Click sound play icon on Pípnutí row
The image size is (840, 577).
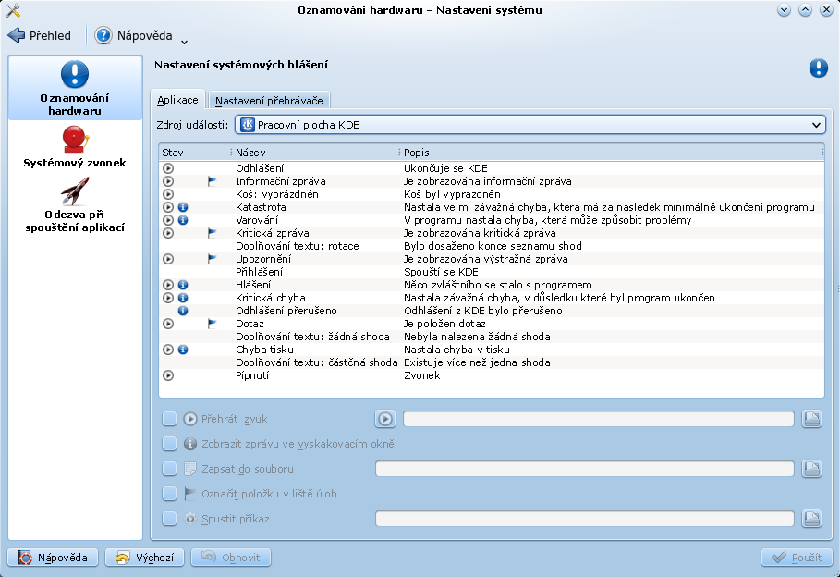(168, 375)
